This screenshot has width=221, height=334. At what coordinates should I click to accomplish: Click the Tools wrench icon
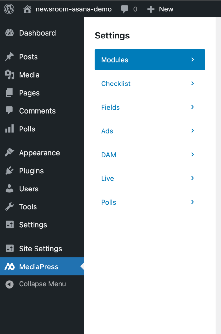(x=9, y=207)
